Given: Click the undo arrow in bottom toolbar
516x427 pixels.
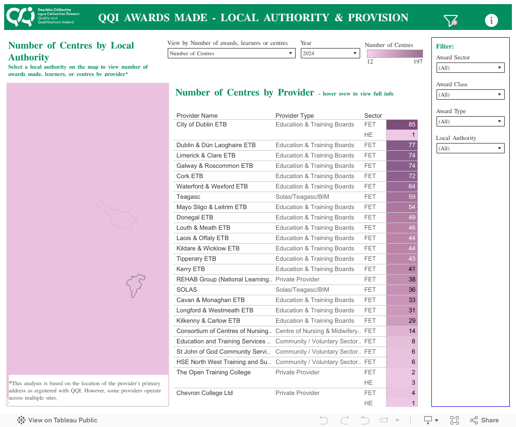Looking at the screenshot, I should [x=324, y=420].
